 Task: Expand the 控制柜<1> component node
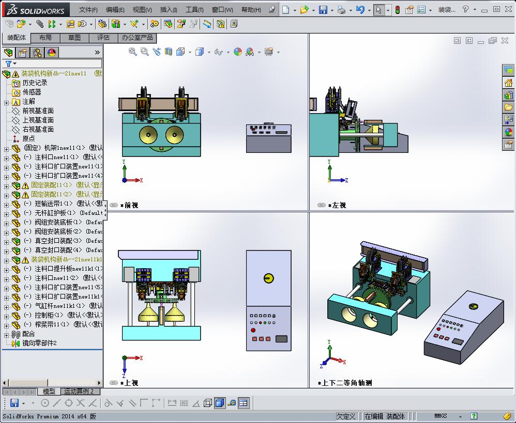(6, 316)
